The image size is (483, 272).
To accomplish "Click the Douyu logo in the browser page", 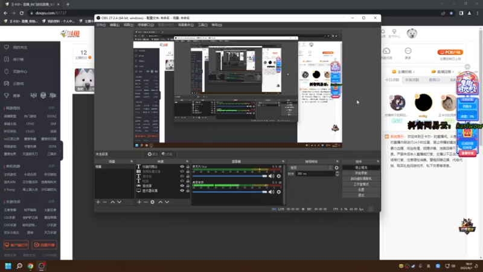I will pyautogui.click(x=70, y=34).
